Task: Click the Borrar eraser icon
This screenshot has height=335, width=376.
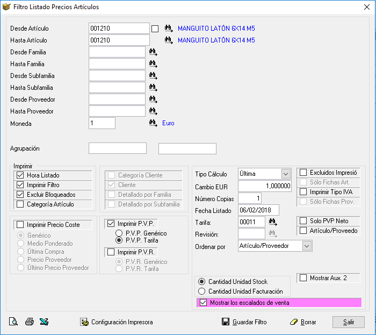Action: [x=294, y=322]
